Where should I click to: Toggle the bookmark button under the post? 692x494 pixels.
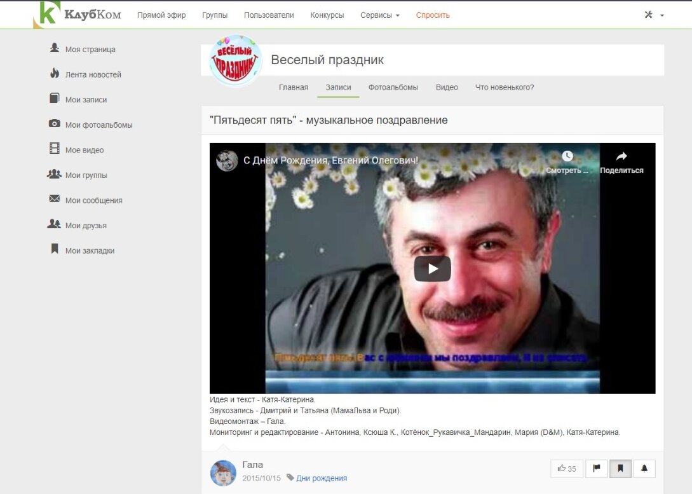620,468
